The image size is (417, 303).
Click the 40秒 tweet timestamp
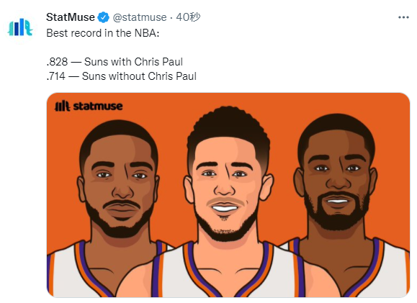click(188, 17)
